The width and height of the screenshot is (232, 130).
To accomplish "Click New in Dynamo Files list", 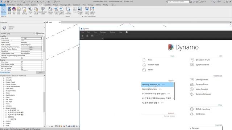I will coord(150,60).
